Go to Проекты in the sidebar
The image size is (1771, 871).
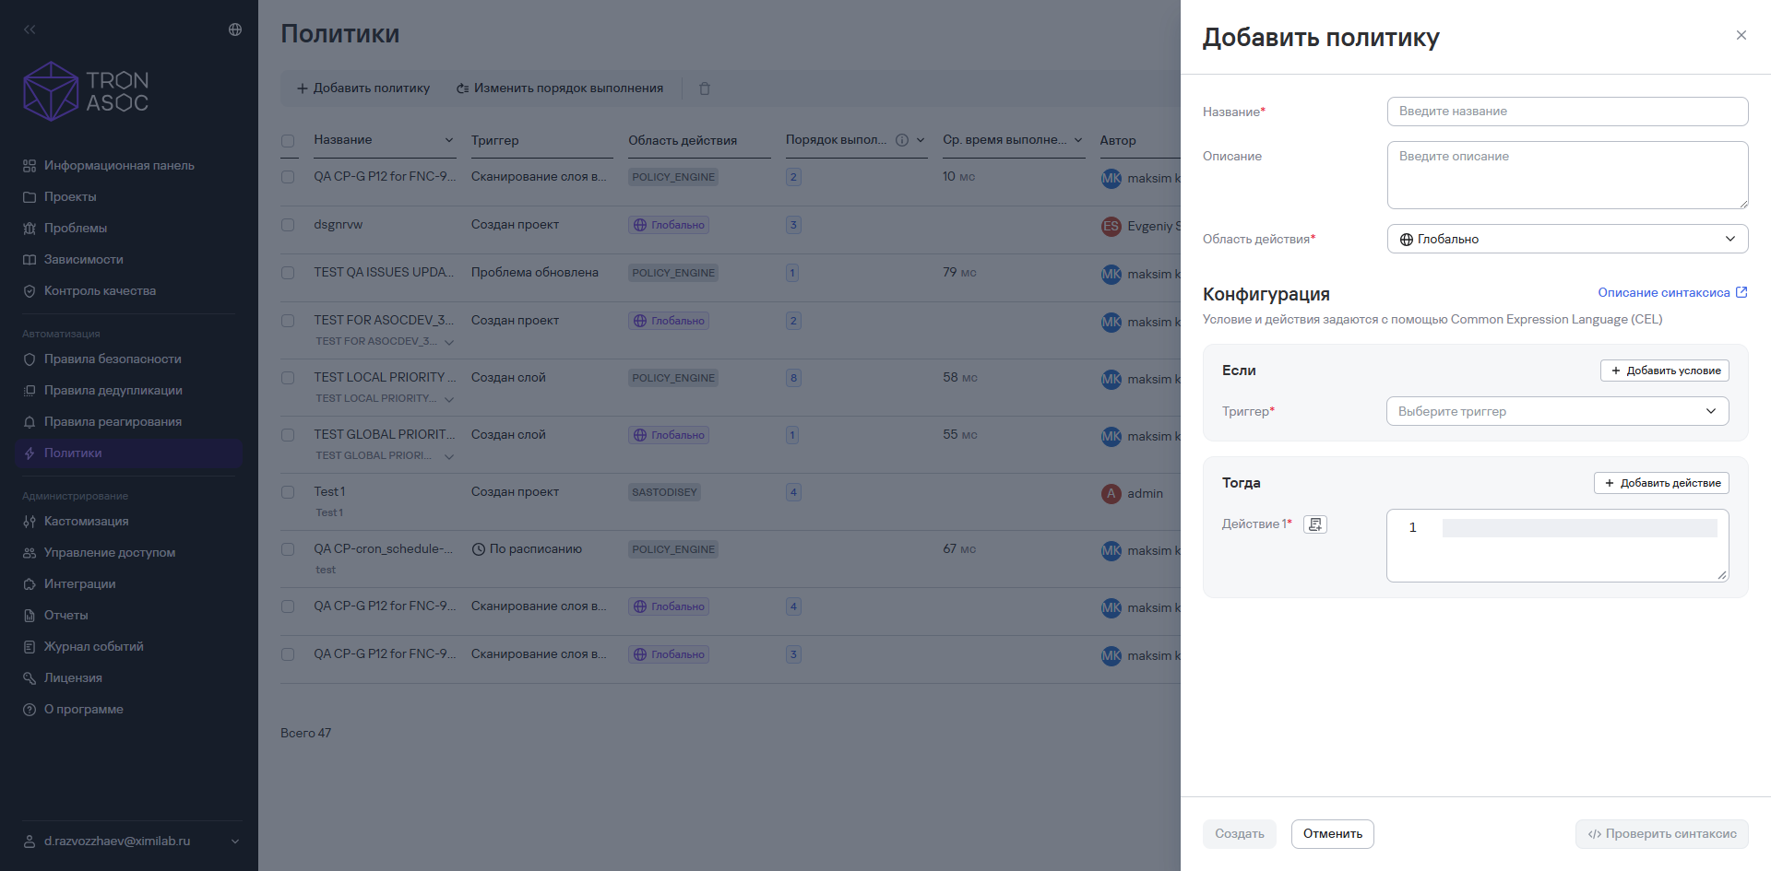(70, 197)
